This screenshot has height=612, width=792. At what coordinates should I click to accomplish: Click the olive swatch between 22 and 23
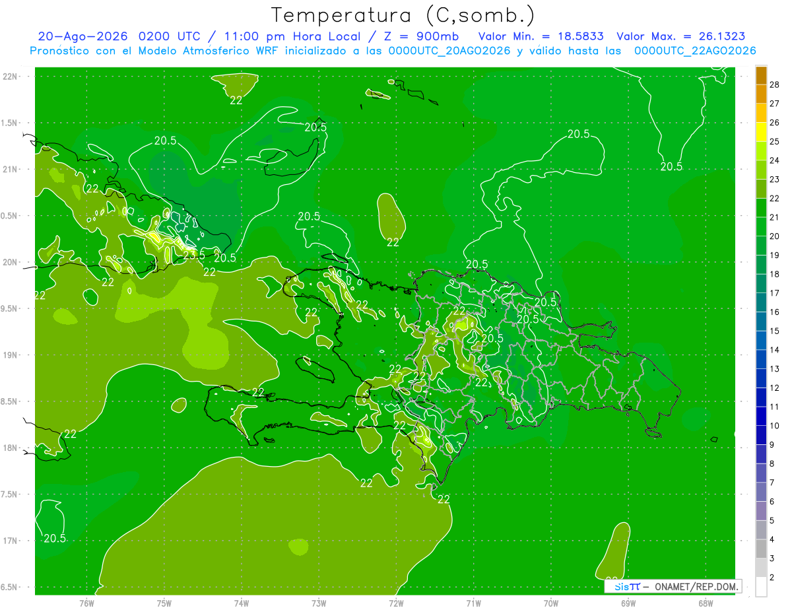[x=762, y=189]
